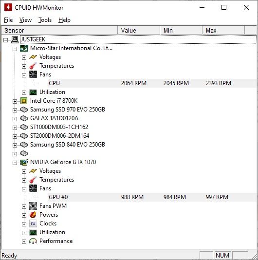258x260 pixels.
Task: Click the 2393 RPM maximum value
Action: (x=219, y=83)
